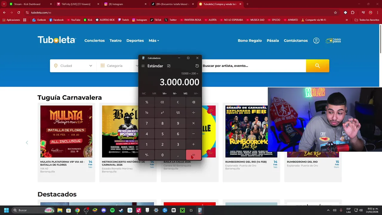This screenshot has height=215, width=382.
Task: Open the Pásala link
Action: (273, 41)
